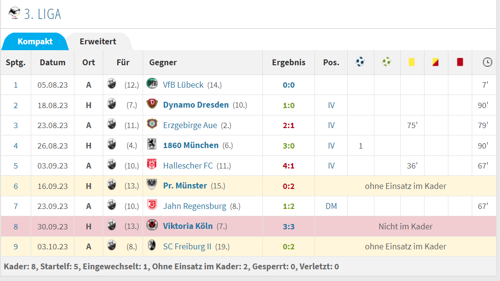This screenshot has width=500, height=281.
Task: Select the Kompakt tab
Action: click(x=35, y=41)
